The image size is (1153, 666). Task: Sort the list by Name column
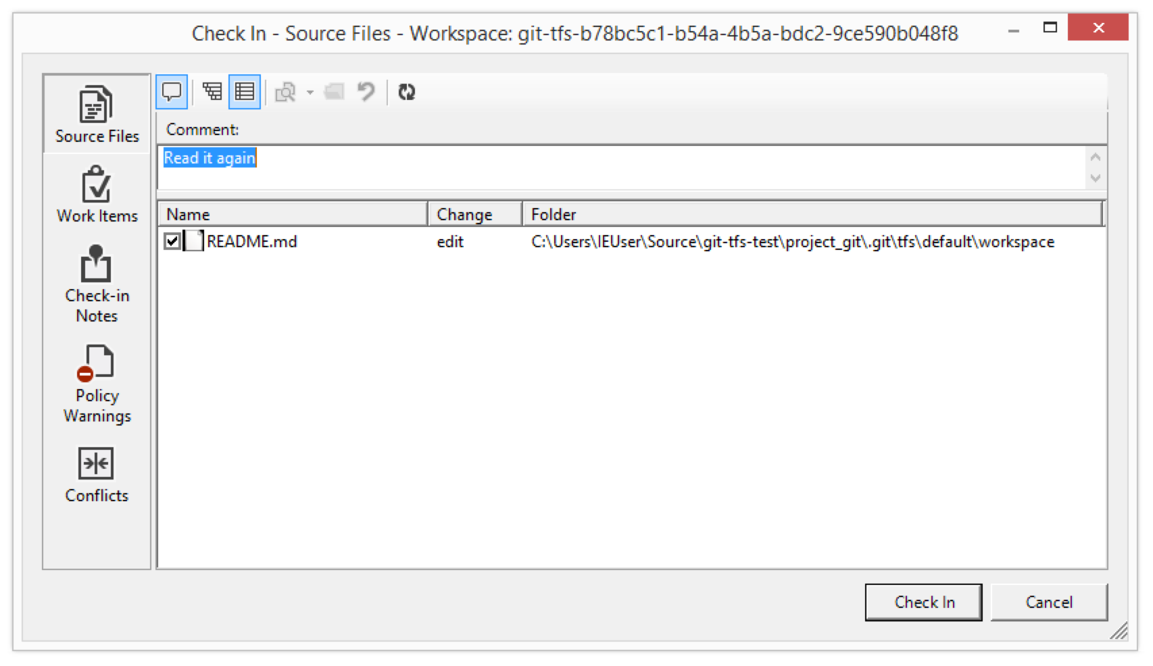tap(292, 214)
